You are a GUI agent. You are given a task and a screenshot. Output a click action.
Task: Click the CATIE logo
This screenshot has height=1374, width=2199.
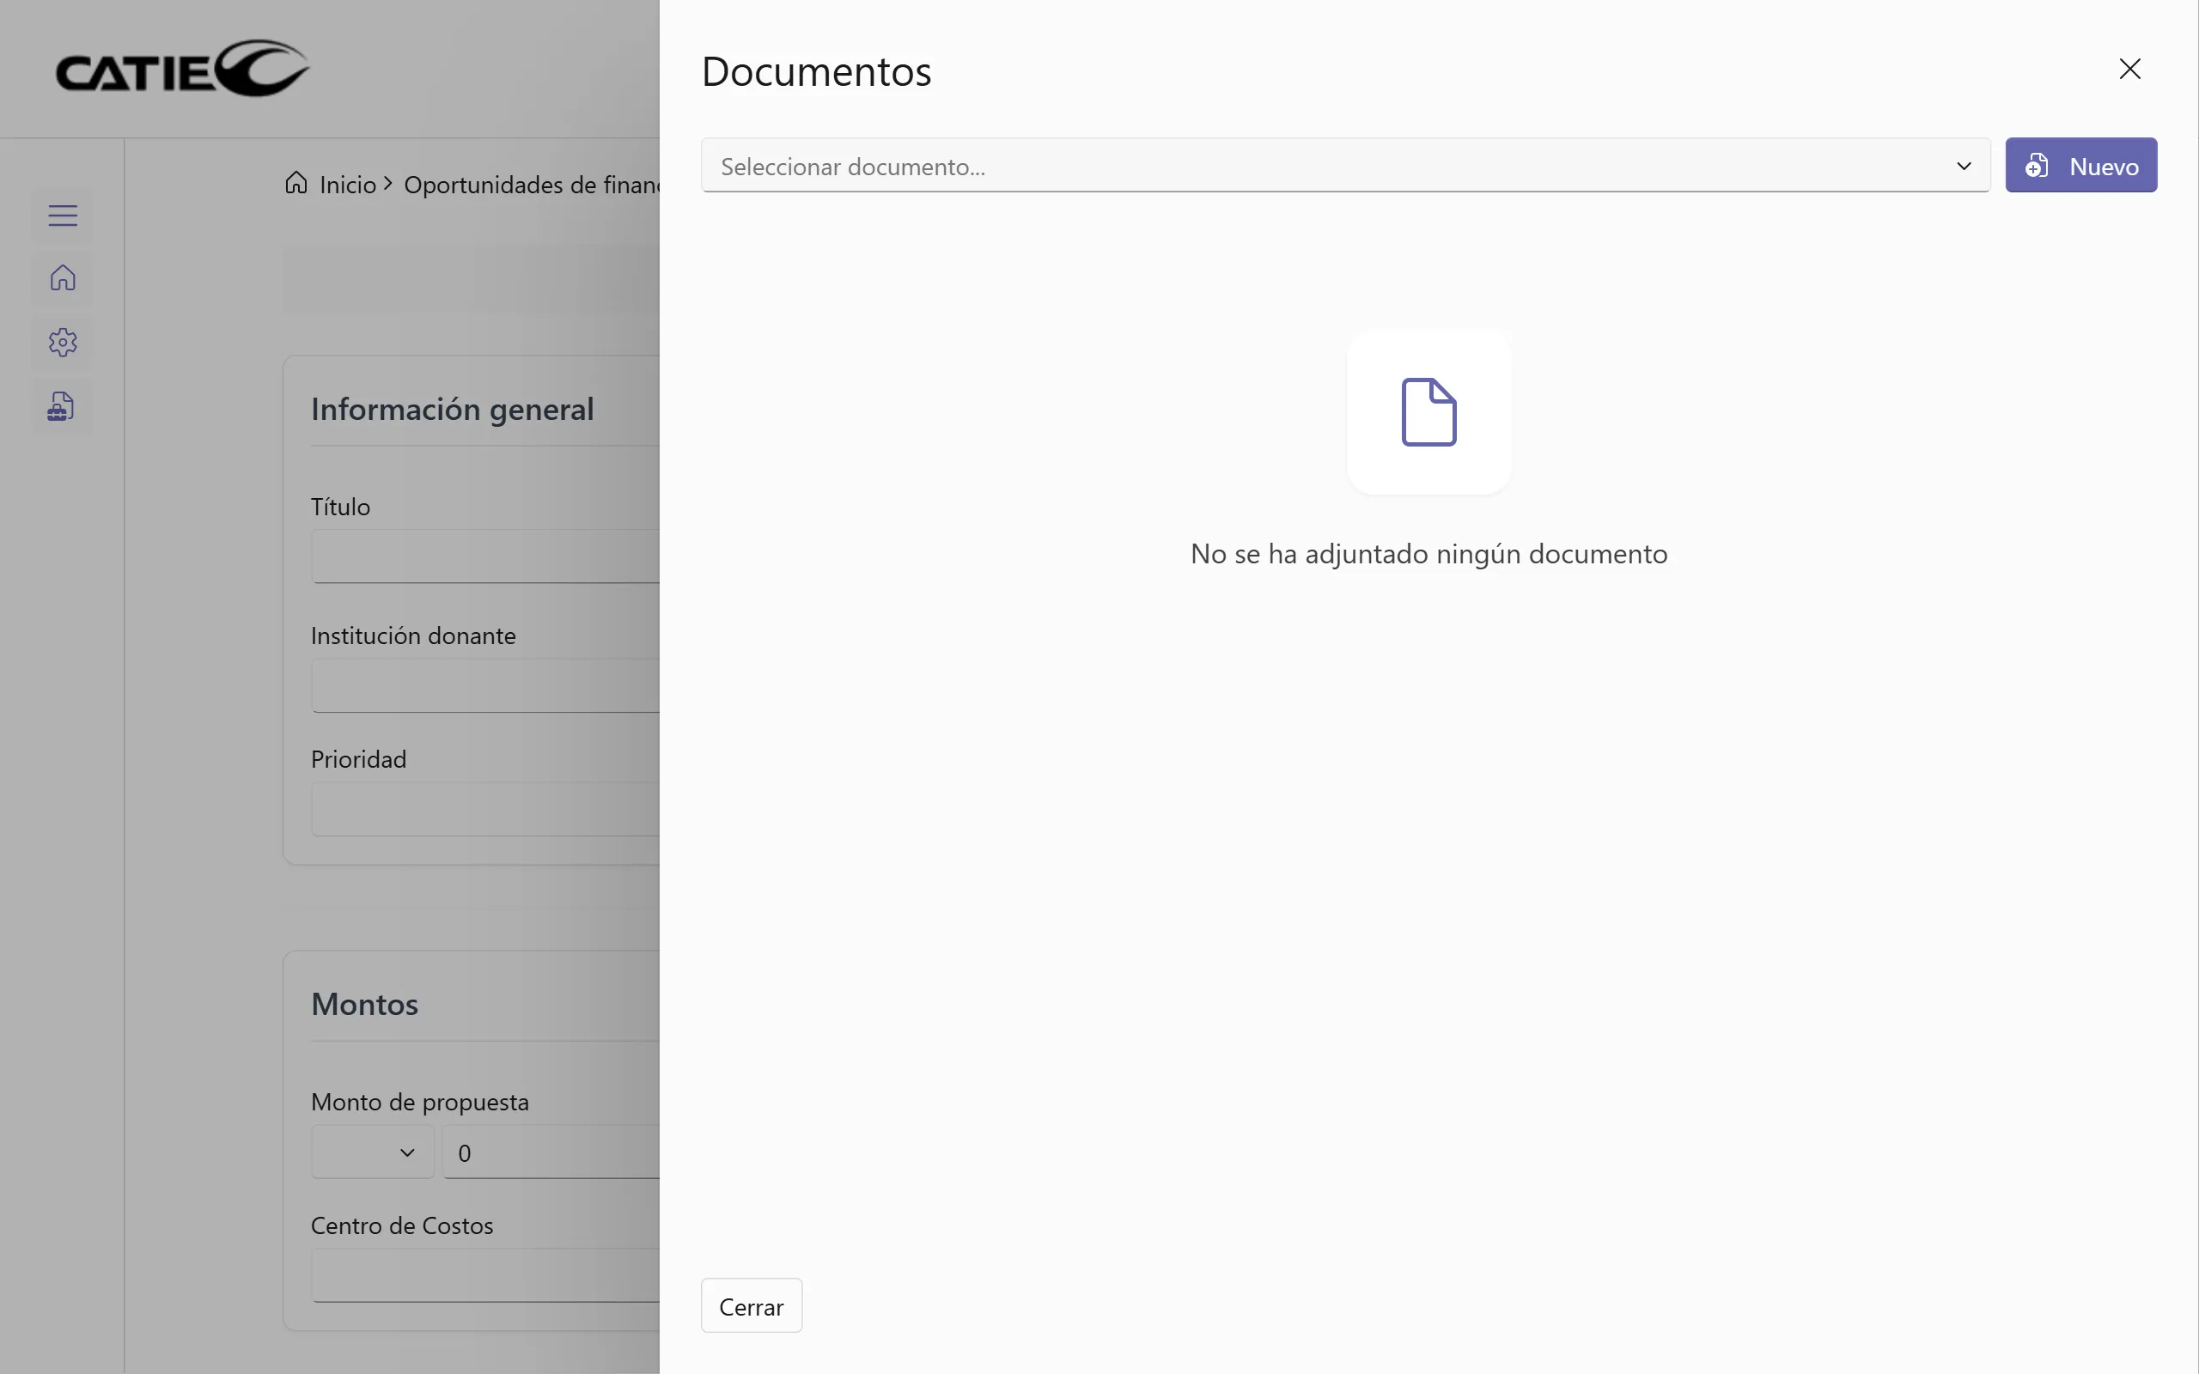click(x=183, y=69)
